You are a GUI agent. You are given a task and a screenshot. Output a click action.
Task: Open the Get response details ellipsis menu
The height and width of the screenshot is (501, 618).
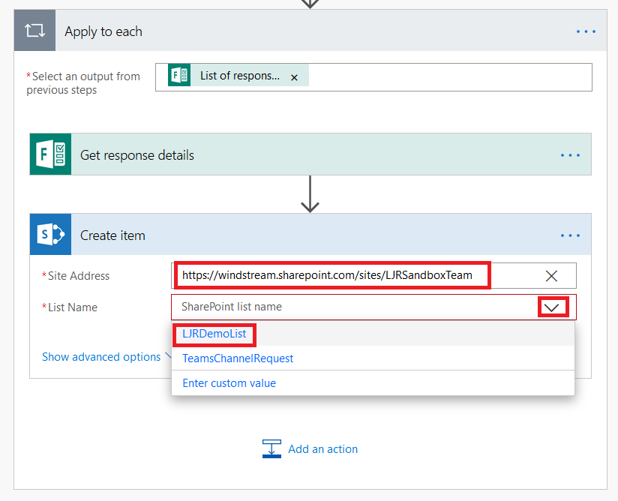click(570, 155)
